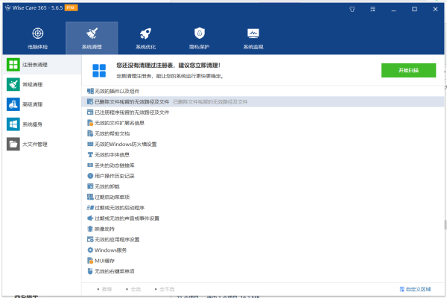Select the 无效的Windows防火墙设置 item

click(121, 144)
